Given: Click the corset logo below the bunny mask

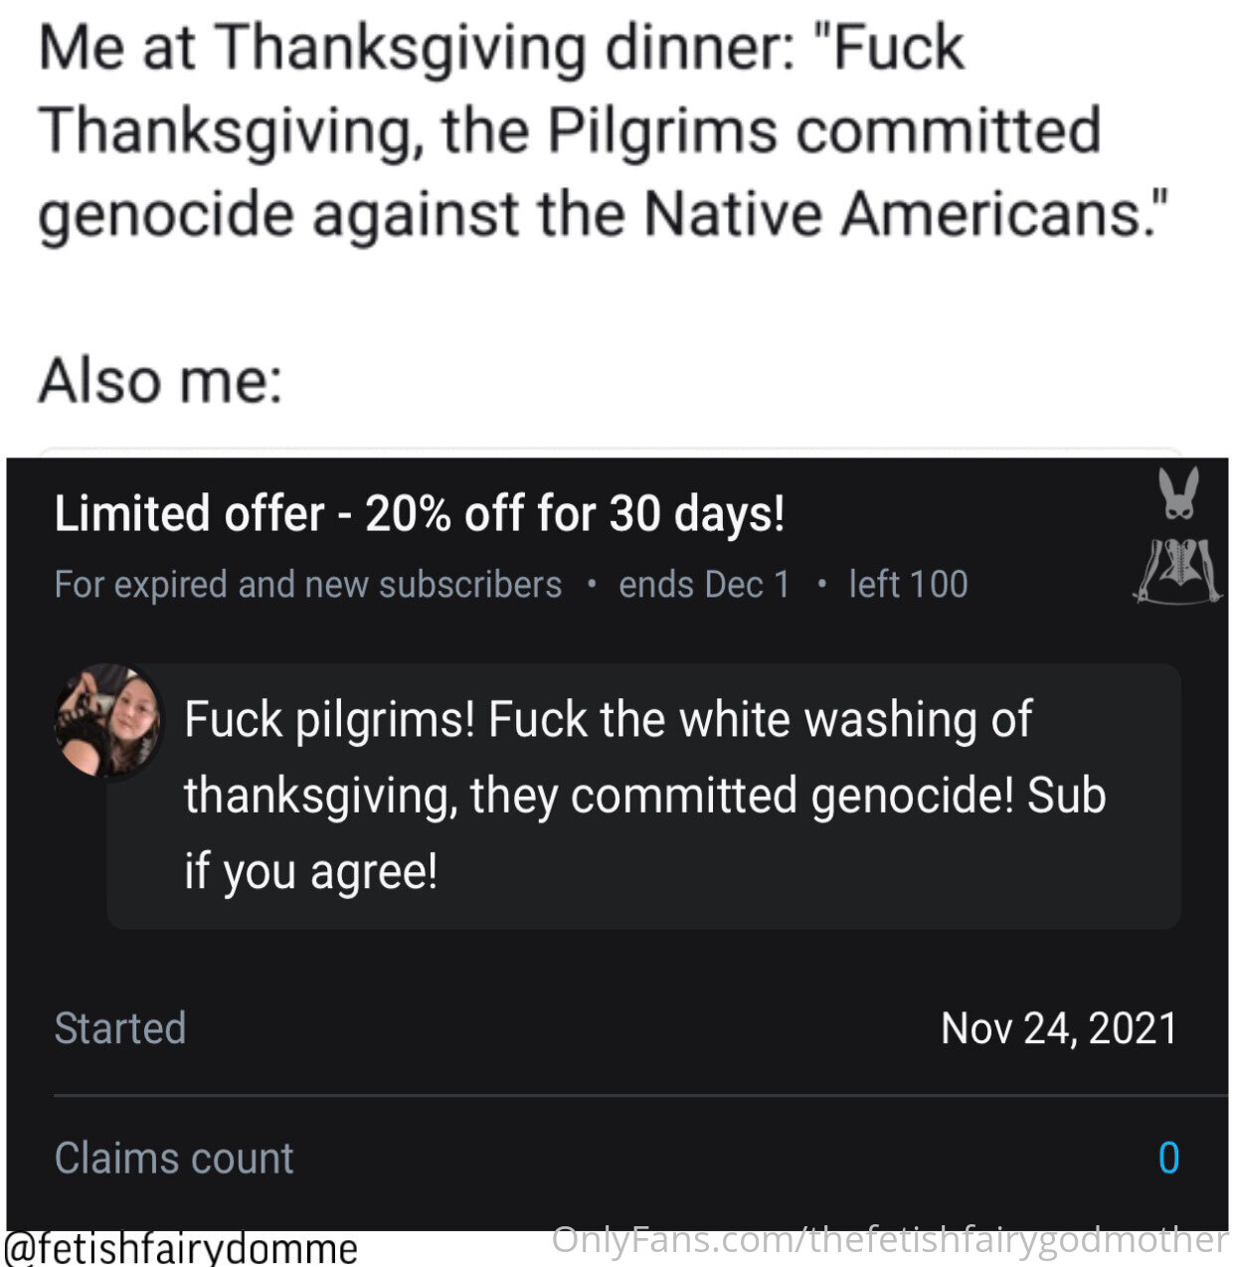Looking at the screenshot, I should pyautogui.click(x=1178, y=570).
